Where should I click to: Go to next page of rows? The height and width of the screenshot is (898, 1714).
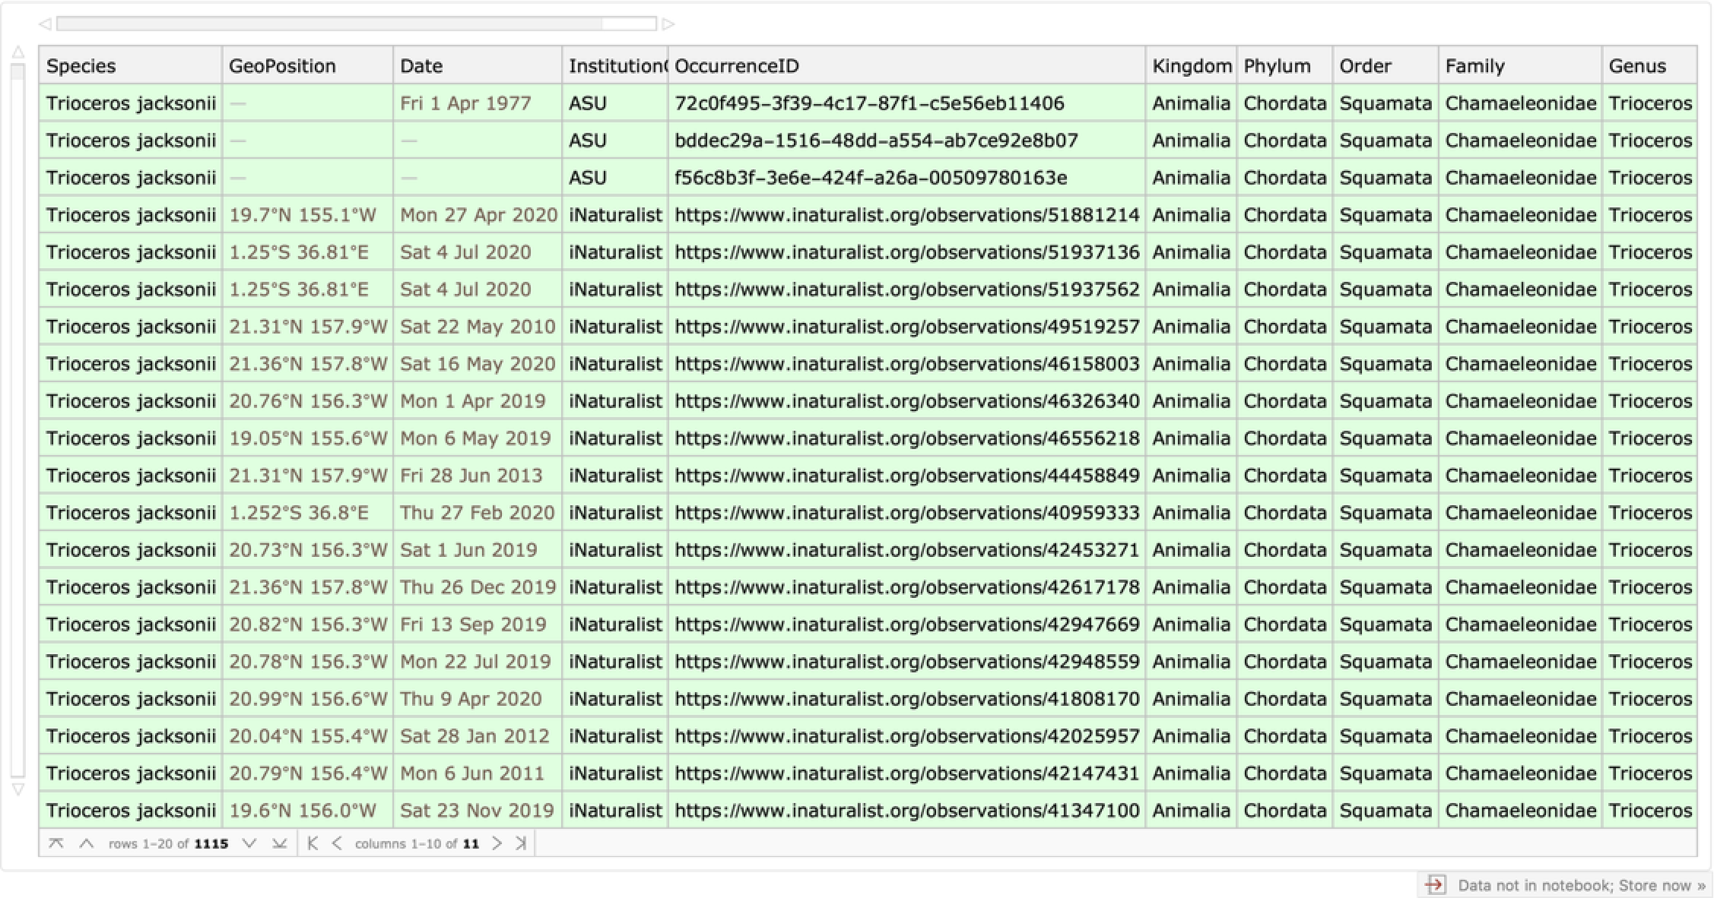pos(249,843)
